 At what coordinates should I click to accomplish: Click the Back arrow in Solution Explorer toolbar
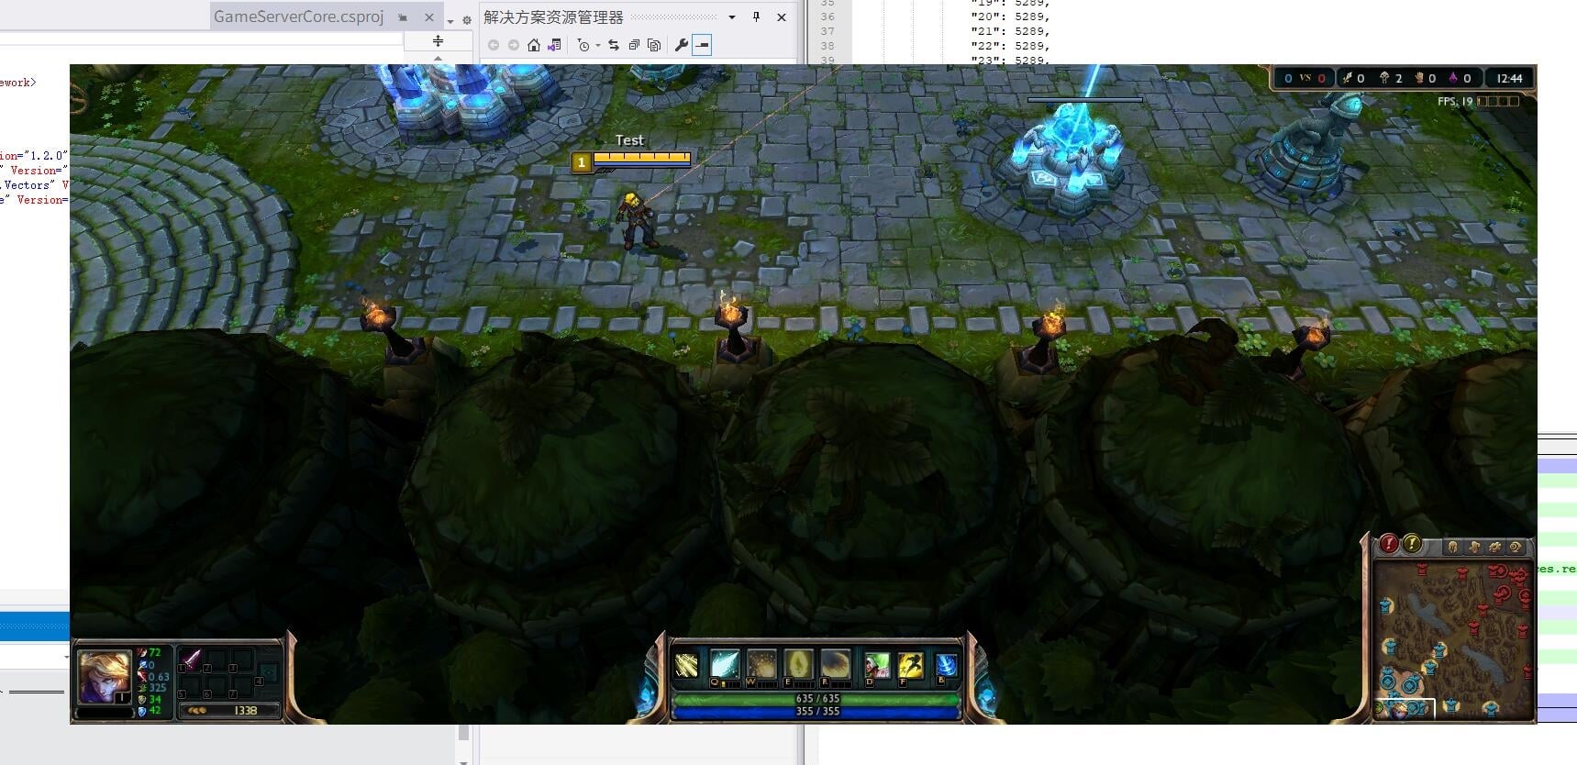(x=494, y=45)
